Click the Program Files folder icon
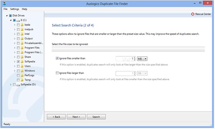Viewport: 215px width, 129px height. [22, 48]
